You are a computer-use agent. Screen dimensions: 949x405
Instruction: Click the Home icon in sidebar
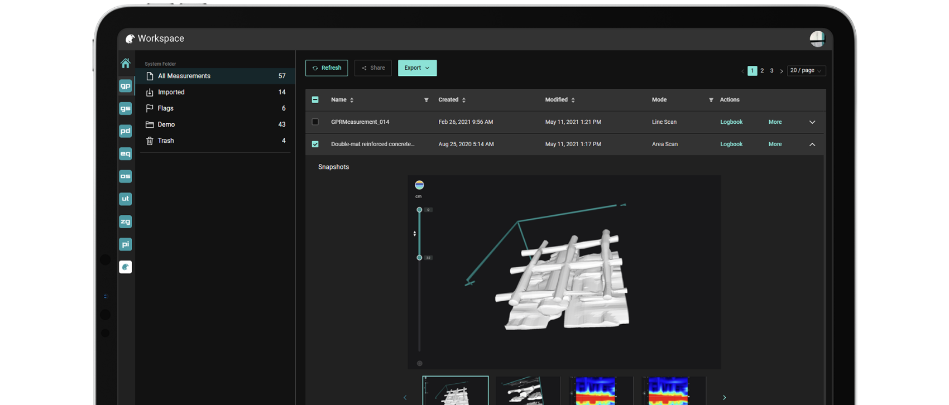coord(126,63)
